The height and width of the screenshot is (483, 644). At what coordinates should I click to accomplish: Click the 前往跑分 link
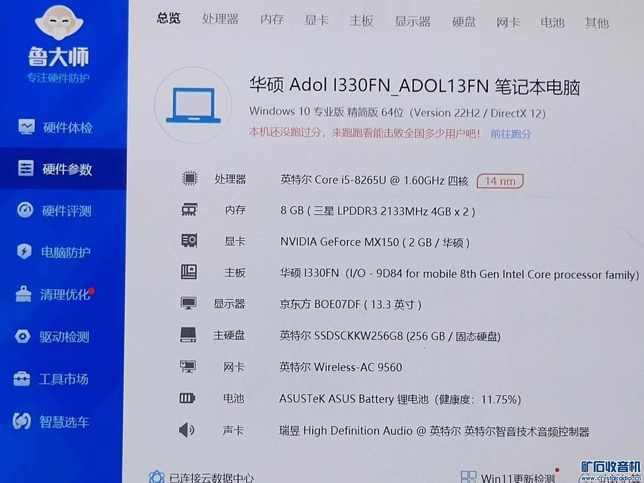point(511,134)
